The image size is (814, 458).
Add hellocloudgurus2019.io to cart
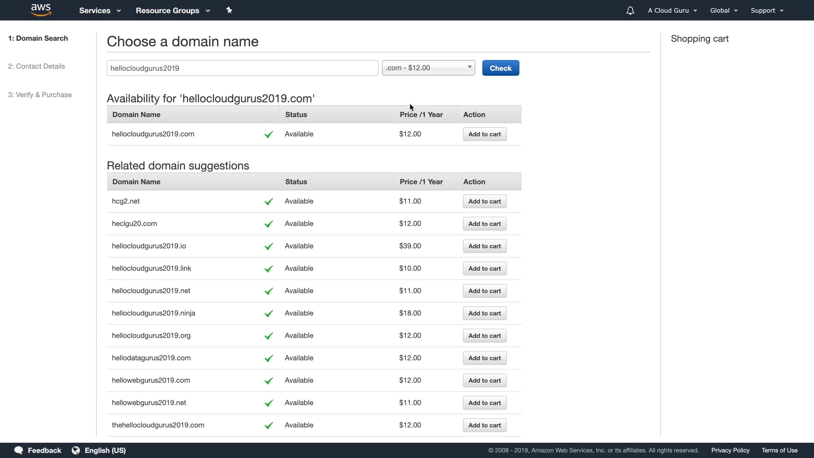pos(485,246)
